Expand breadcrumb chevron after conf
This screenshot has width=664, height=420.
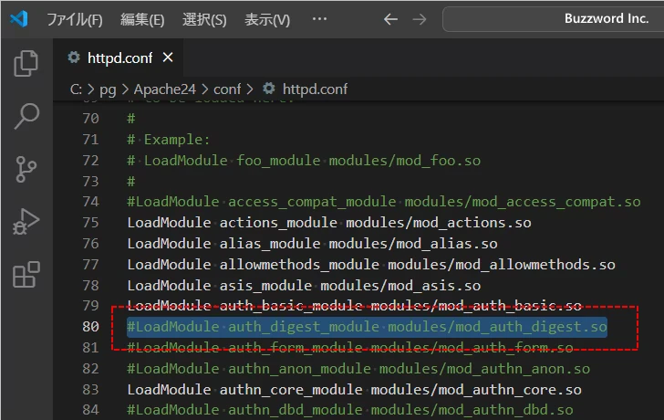point(250,89)
